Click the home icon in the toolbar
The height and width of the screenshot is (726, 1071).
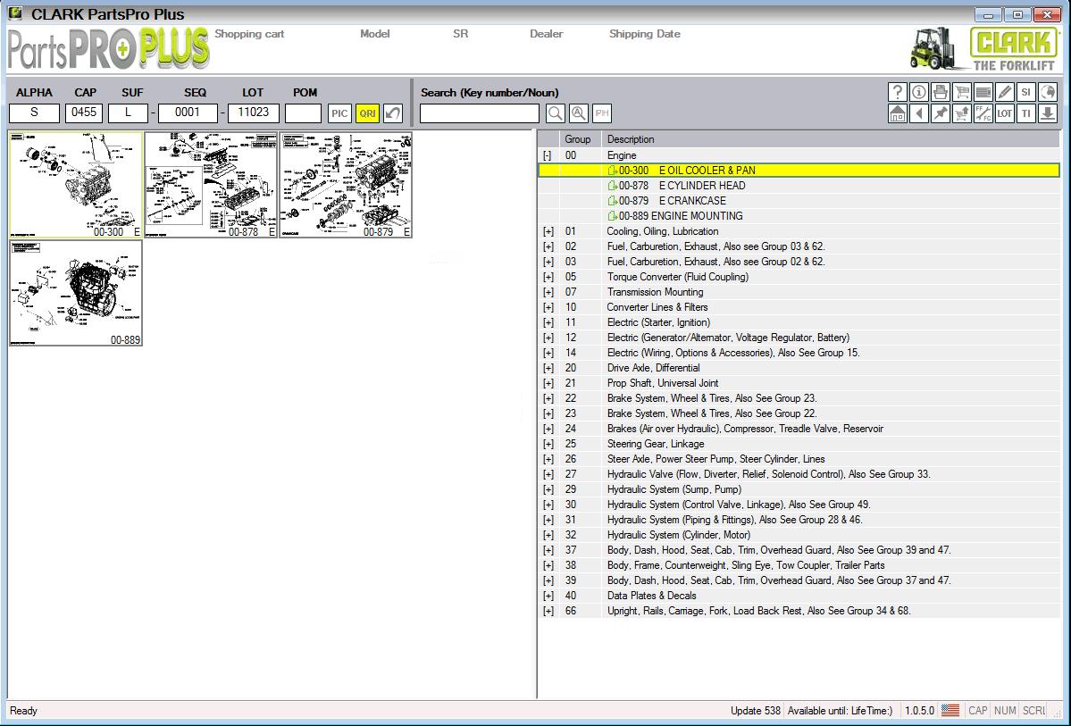tap(898, 113)
